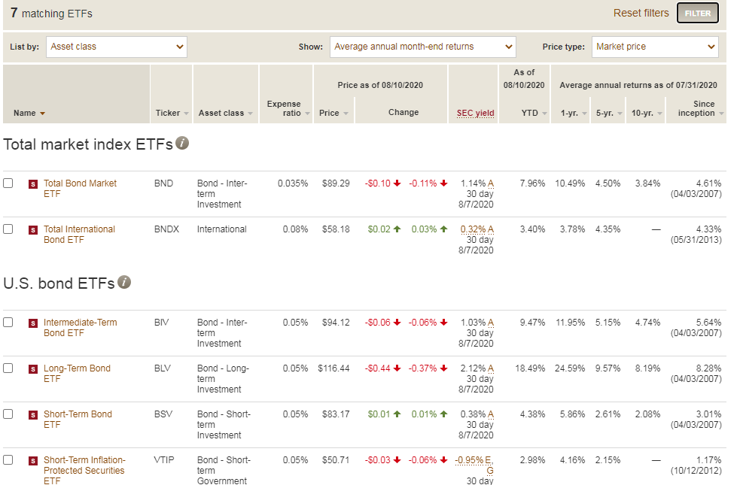Expand the Show average annual returns dropdown
The image size is (743, 485).
[x=422, y=47]
